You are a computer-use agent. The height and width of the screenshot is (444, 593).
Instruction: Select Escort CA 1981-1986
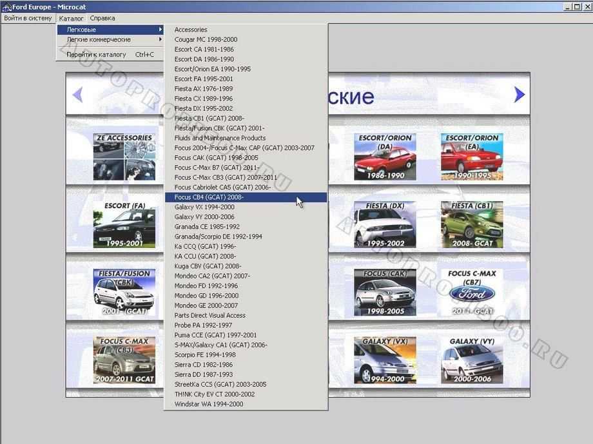(x=246, y=49)
